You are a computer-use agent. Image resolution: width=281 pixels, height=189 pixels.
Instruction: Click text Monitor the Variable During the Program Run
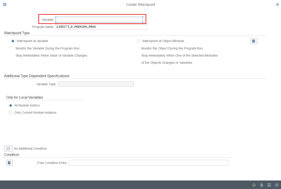click(x=47, y=48)
